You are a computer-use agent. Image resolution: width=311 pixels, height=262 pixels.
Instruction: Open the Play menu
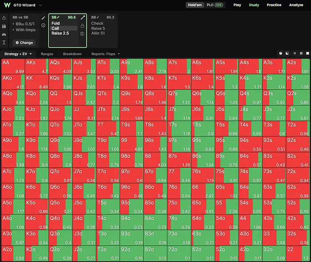237,5
